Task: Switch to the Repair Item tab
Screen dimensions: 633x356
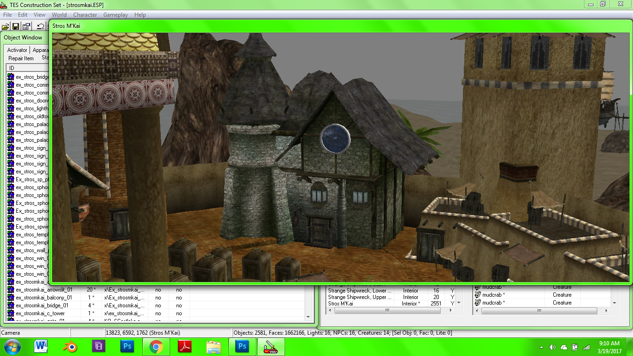Action: coord(21,58)
